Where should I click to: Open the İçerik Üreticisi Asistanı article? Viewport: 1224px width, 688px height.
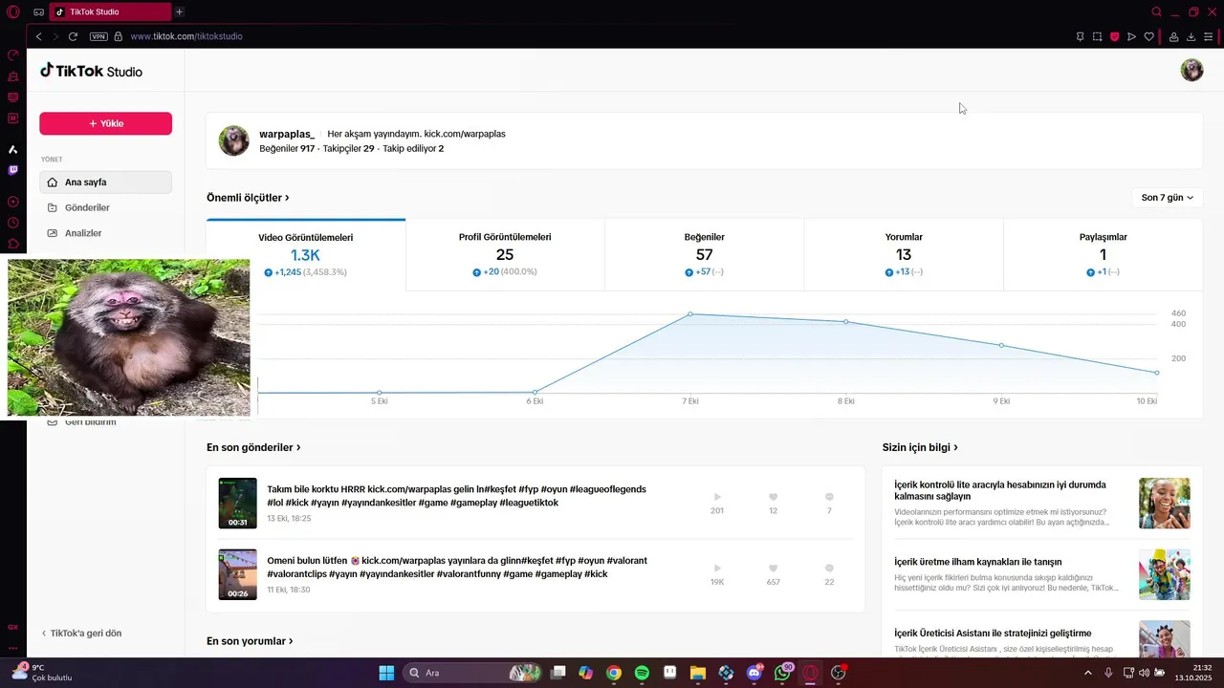(1041, 639)
